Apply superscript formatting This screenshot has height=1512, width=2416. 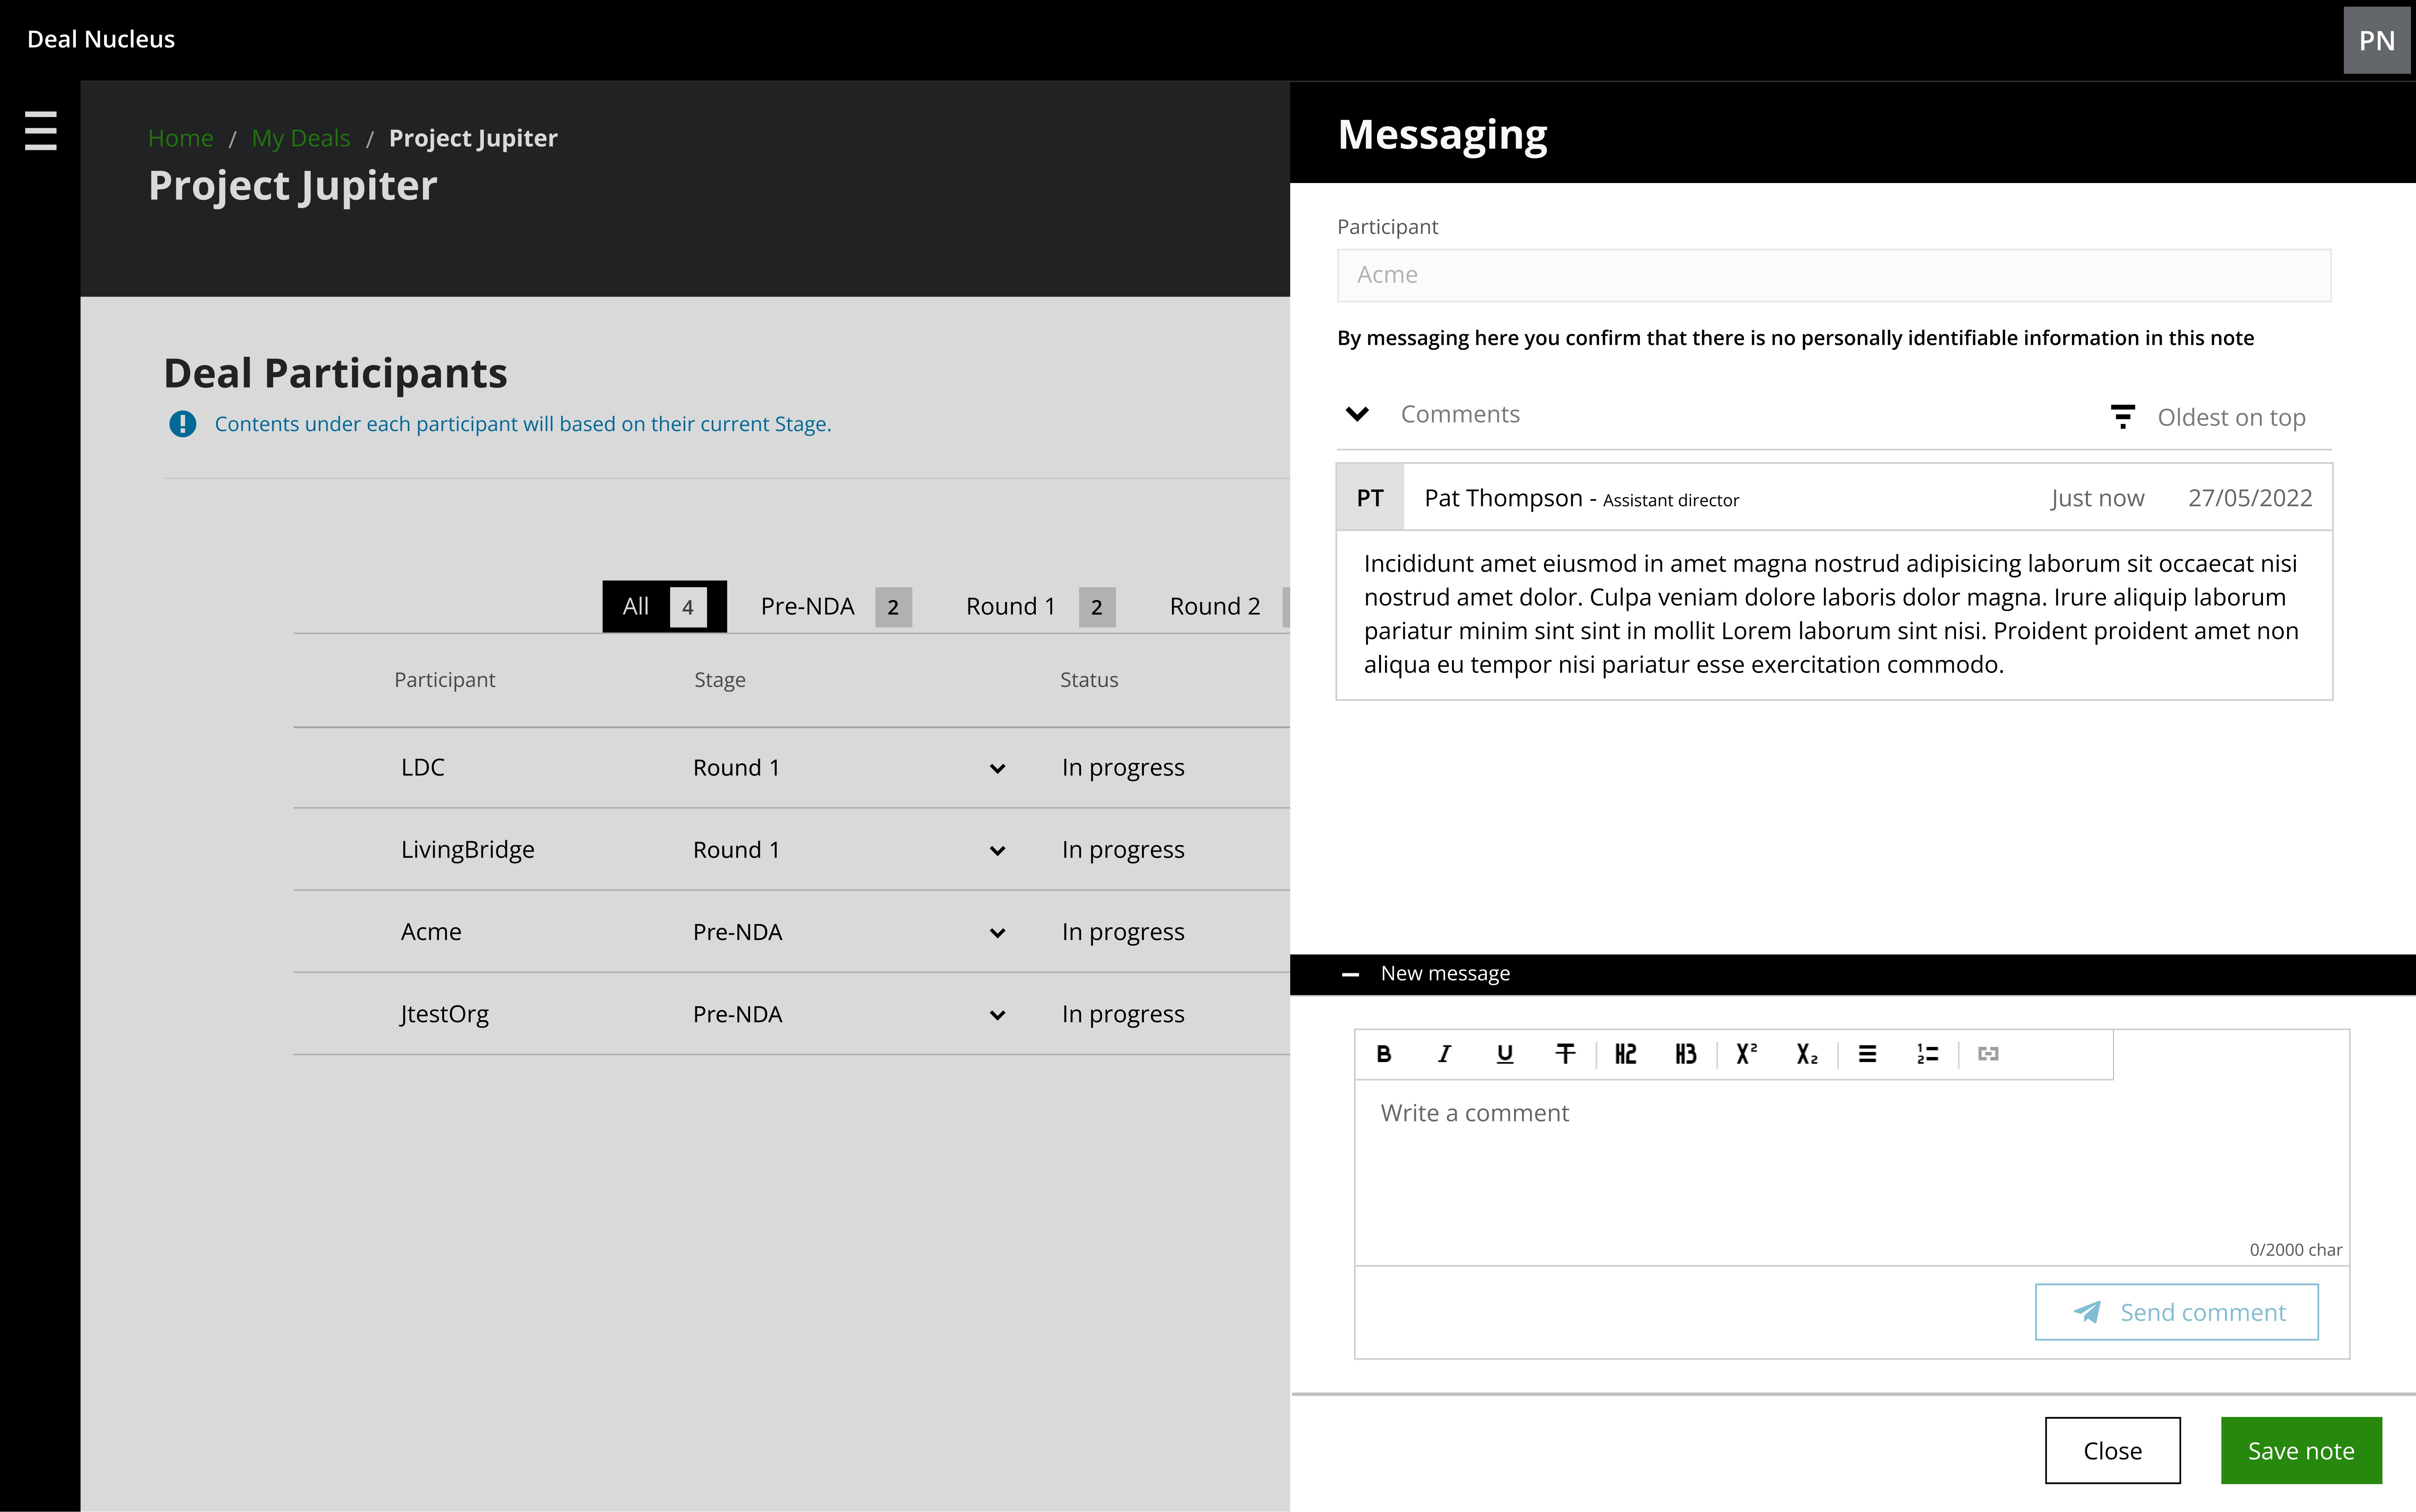pos(1746,1054)
